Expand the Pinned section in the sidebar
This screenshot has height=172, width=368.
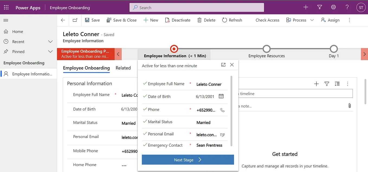(x=50, y=51)
